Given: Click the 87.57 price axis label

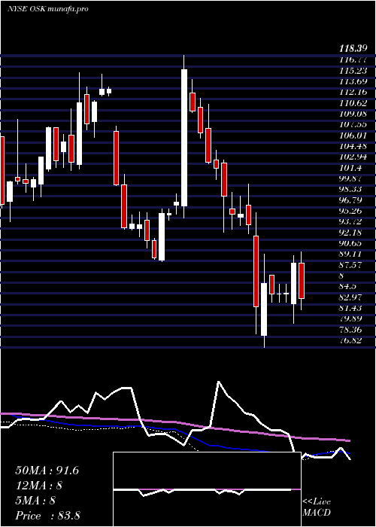Looking at the screenshot, I should tap(350, 265).
